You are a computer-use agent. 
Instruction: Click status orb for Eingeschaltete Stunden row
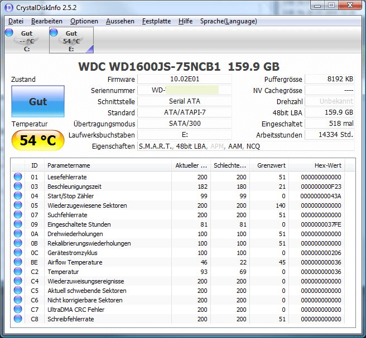point(18,224)
